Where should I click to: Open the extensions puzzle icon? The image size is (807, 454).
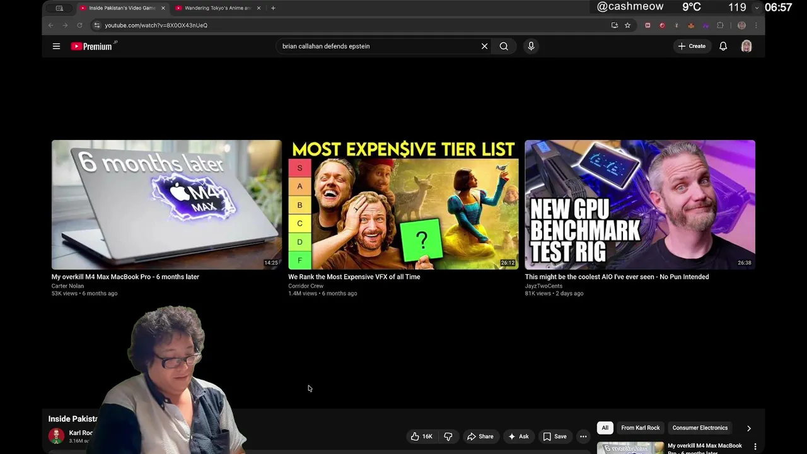coord(720,25)
